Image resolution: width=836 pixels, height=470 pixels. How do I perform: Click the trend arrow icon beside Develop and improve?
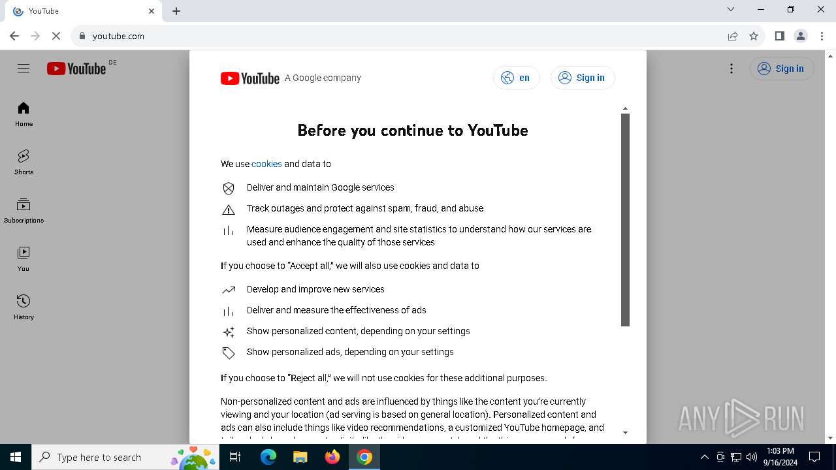pyautogui.click(x=229, y=290)
